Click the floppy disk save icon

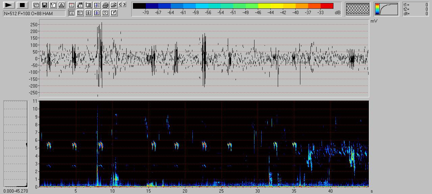pyautogui.click(x=44, y=5)
